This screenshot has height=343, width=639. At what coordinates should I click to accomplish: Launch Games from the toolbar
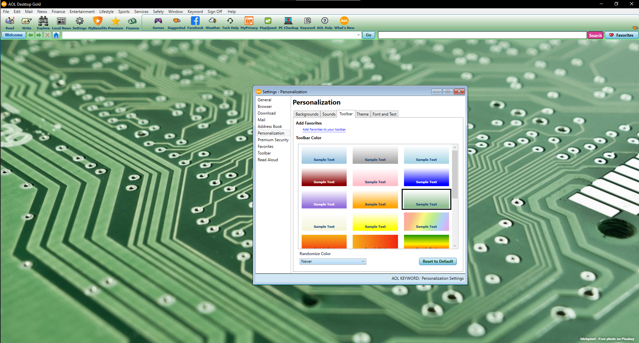158,23
